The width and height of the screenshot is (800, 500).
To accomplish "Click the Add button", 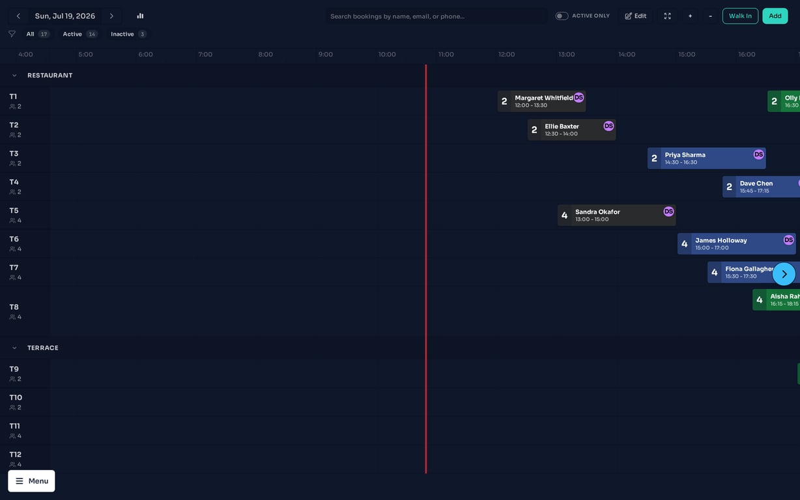I will (775, 16).
